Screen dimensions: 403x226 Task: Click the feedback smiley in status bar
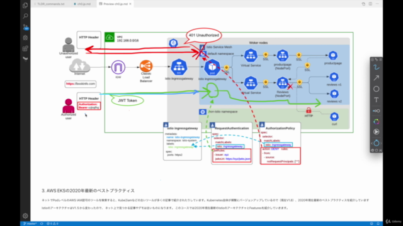click(372, 223)
